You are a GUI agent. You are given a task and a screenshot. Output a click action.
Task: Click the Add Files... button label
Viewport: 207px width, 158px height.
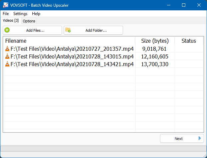coord(35,30)
